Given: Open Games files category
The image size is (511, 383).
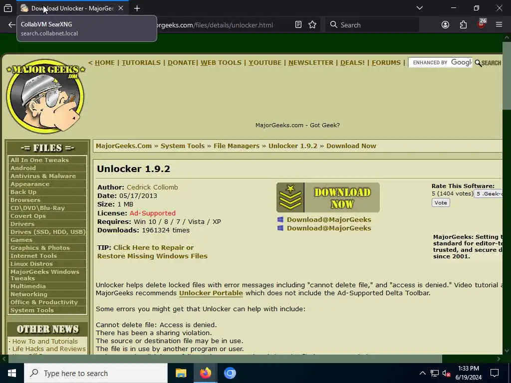Looking at the screenshot, I should coord(21,240).
